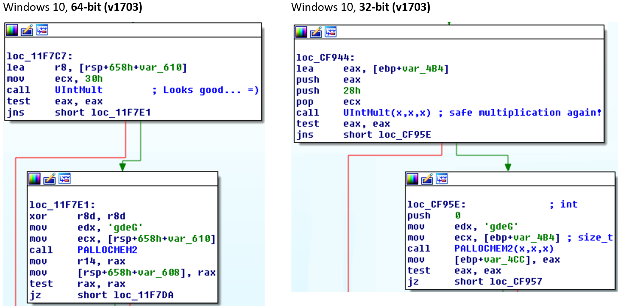Select the 'Looks good' comment text
This screenshot has width=618, height=306.
(x=205, y=90)
